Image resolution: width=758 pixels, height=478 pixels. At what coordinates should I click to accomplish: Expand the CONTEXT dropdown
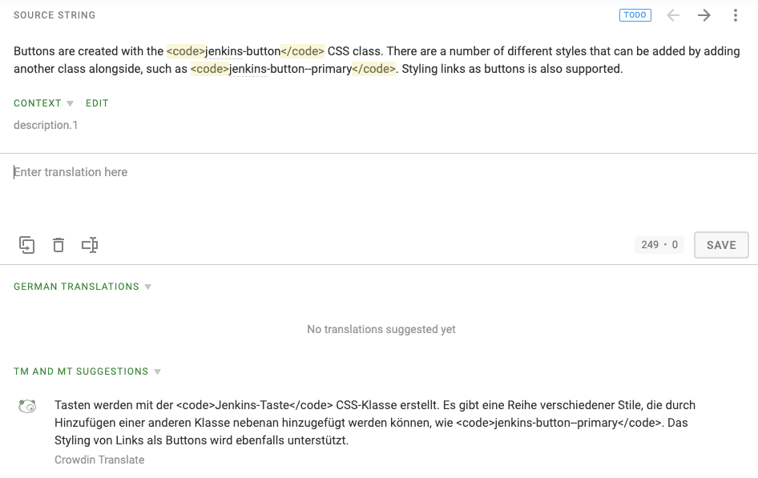pyautogui.click(x=70, y=102)
